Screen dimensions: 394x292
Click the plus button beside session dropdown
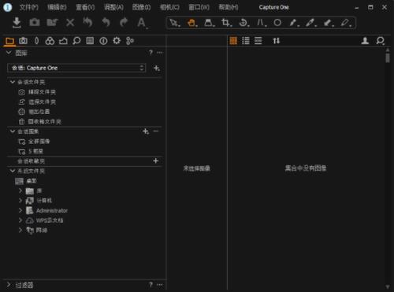click(157, 68)
